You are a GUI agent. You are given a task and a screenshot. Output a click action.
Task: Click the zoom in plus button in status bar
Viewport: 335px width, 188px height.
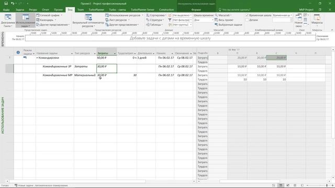[332, 185]
